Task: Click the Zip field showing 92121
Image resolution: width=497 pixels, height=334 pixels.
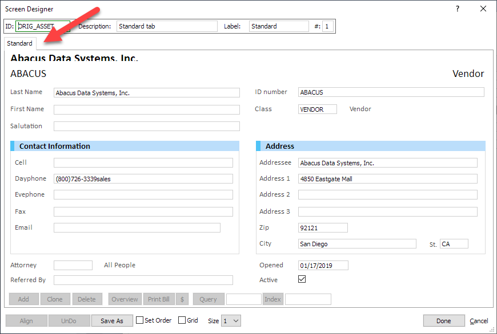Action: tap(323, 228)
